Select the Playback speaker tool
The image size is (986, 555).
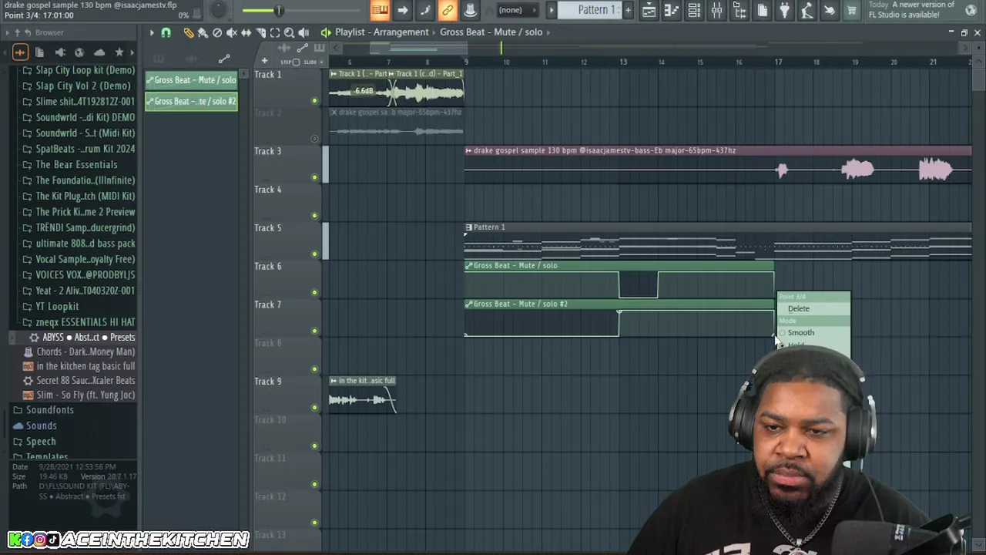[x=304, y=32]
